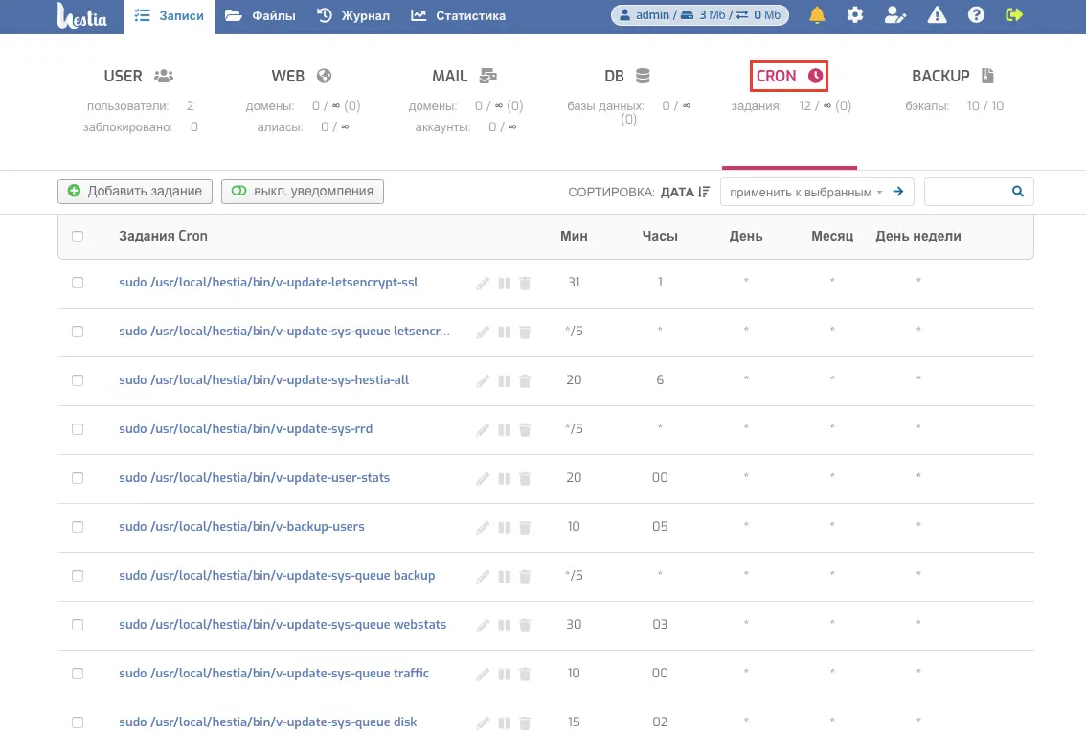Delete the v-update-sys-rrd job trash icon

(525, 429)
